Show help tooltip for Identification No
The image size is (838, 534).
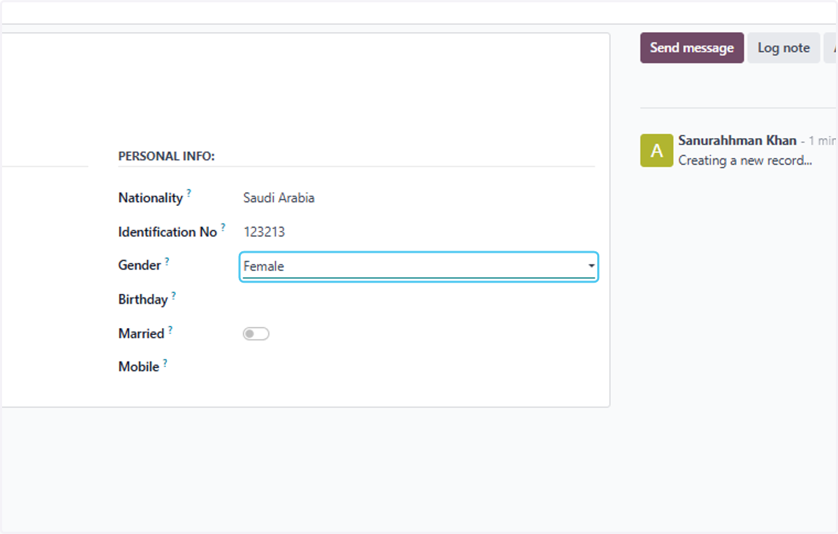pyautogui.click(x=223, y=227)
